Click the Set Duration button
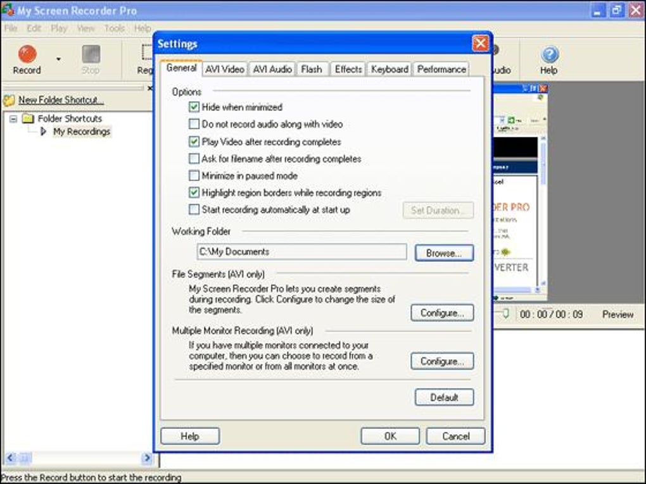The image size is (646, 484). point(438,210)
